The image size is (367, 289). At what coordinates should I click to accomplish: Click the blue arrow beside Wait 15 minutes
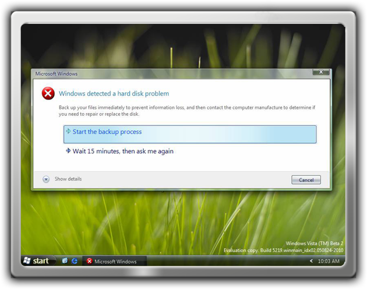pyautogui.click(x=68, y=150)
